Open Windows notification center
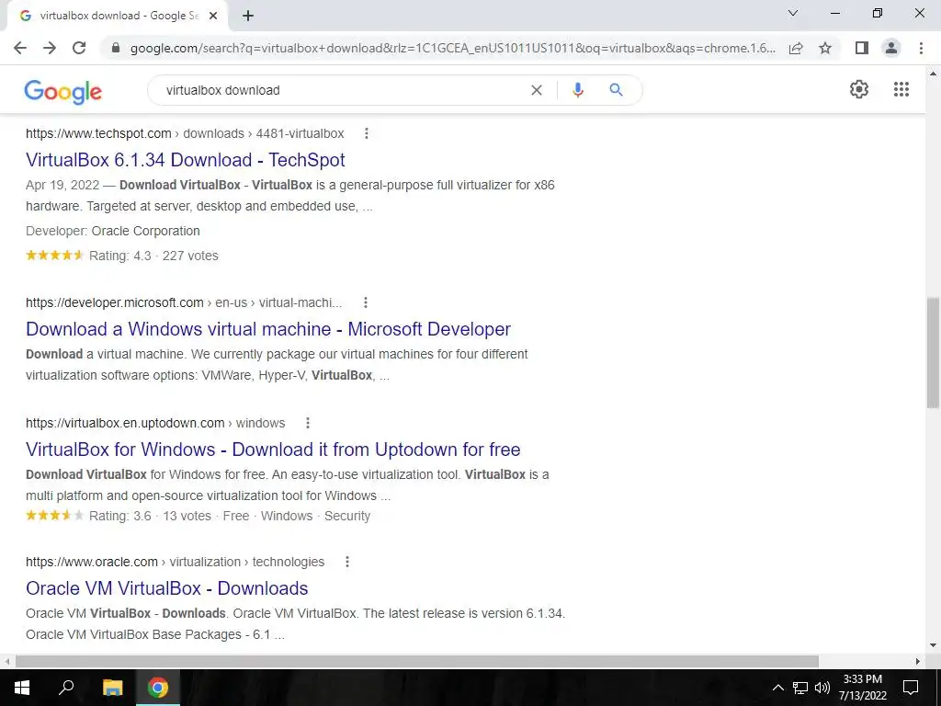 (x=911, y=688)
